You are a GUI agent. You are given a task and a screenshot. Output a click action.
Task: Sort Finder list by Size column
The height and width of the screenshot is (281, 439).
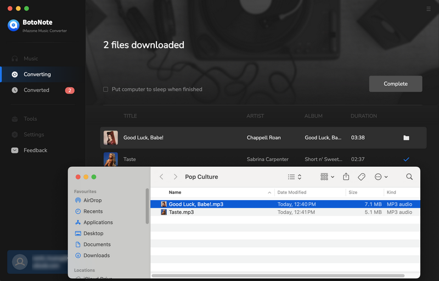click(x=353, y=192)
